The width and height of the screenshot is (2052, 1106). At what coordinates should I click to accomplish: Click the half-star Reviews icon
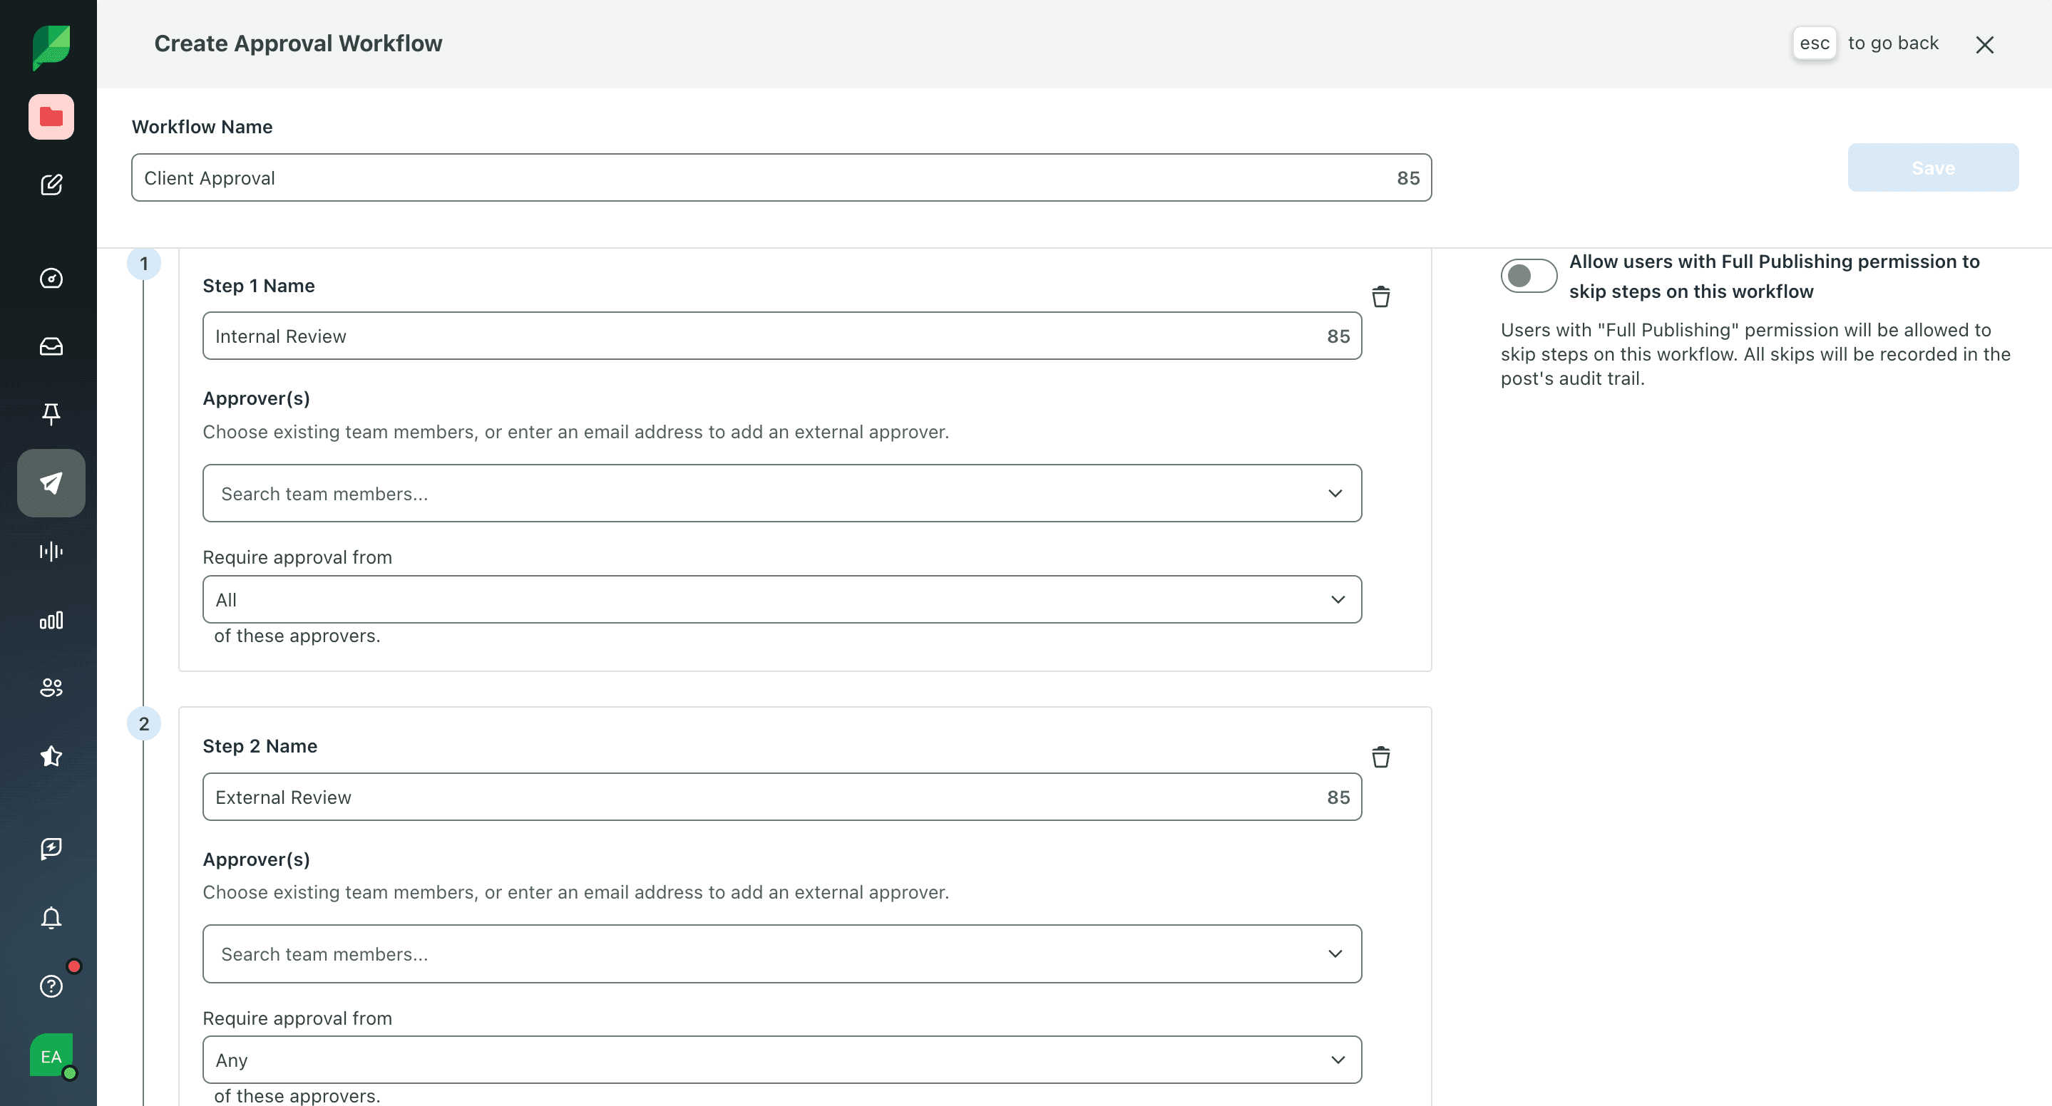(x=51, y=755)
